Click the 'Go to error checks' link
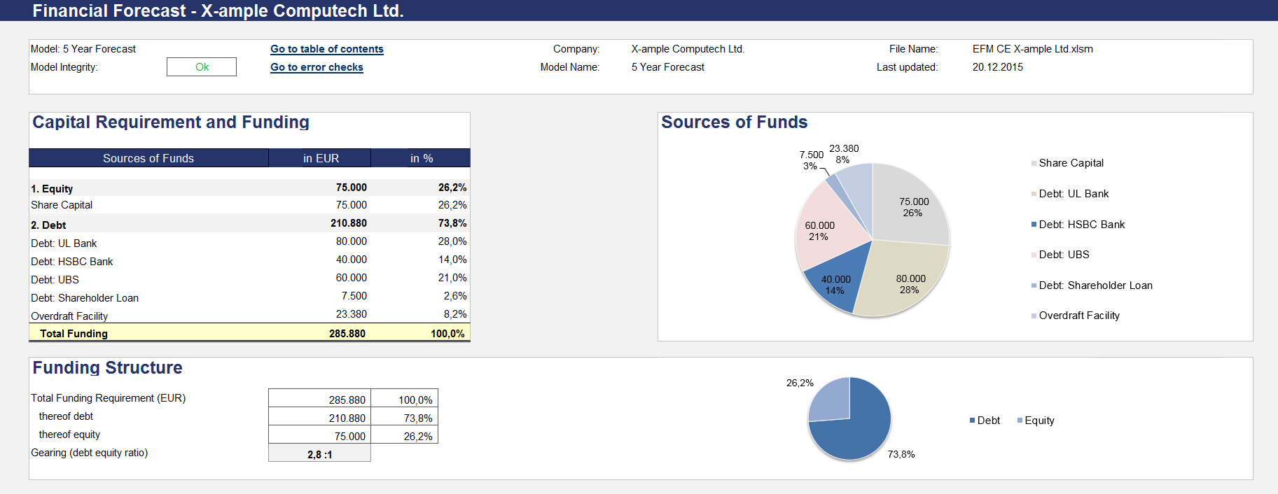The height and width of the screenshot is (494, 1278). coord(317,67)
